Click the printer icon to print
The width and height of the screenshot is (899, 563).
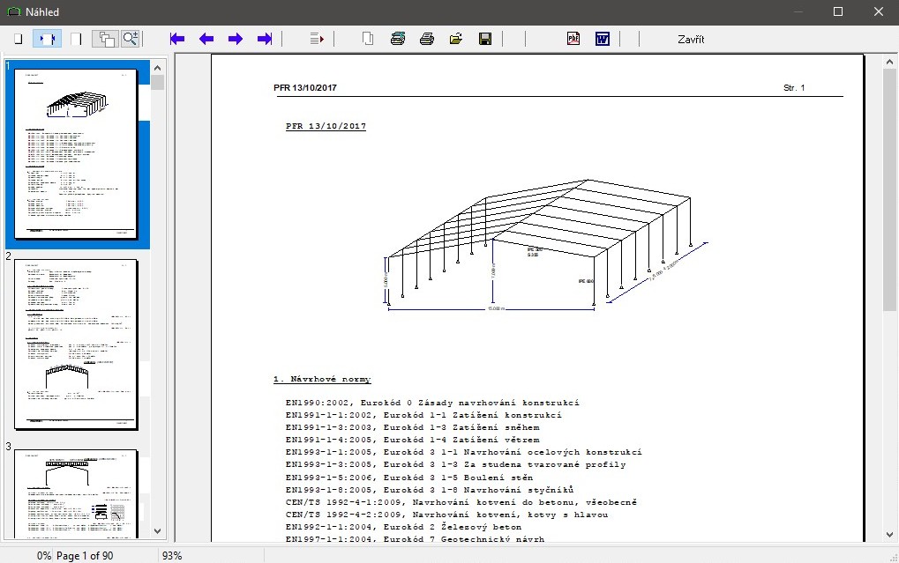[427, 39]
